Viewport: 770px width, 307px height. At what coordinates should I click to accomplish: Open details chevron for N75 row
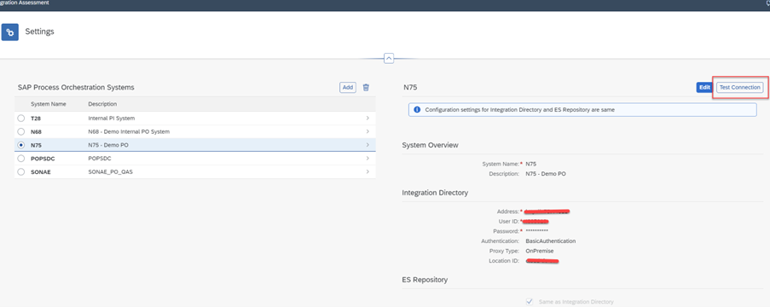click(x=368, y=145)
